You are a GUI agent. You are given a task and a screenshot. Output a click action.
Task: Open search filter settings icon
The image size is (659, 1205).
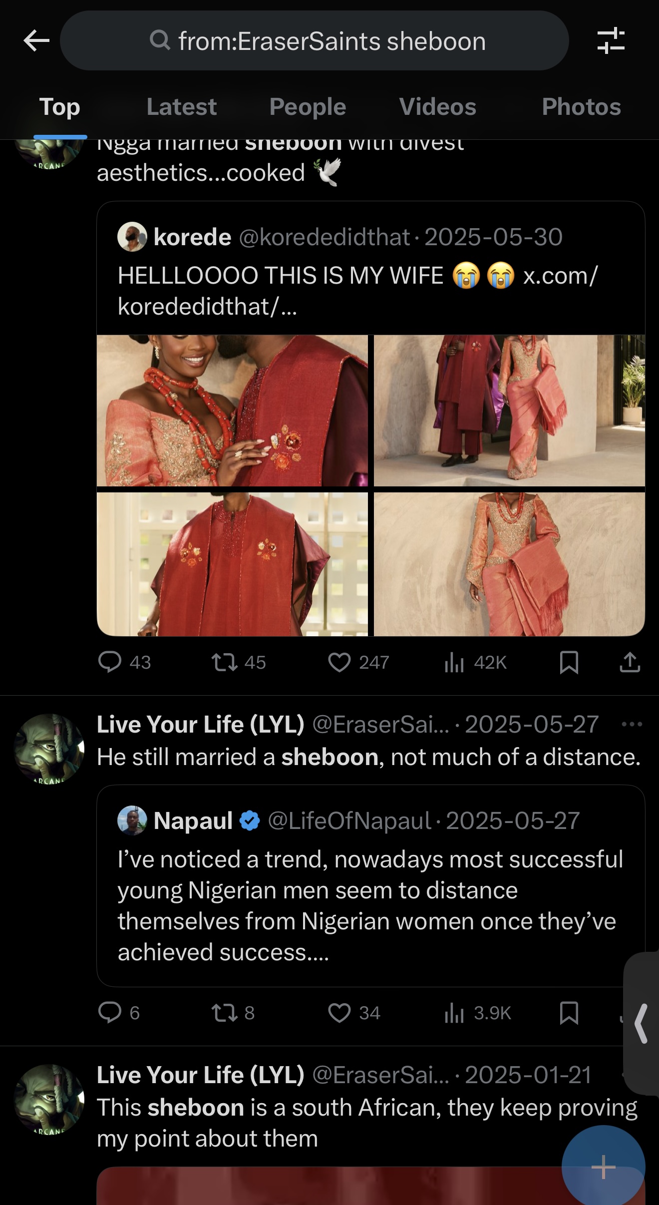pyautogui.click(x=611, y=40)
